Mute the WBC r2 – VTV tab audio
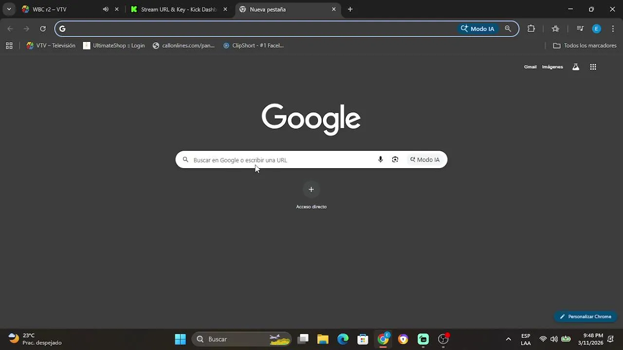The image size is (623, 350). pos(106,9)
